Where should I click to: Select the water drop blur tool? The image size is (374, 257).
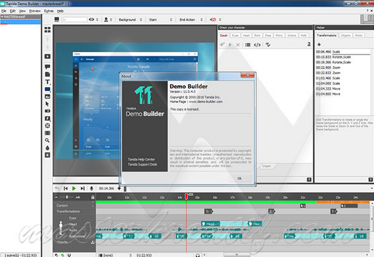[48, 148]
